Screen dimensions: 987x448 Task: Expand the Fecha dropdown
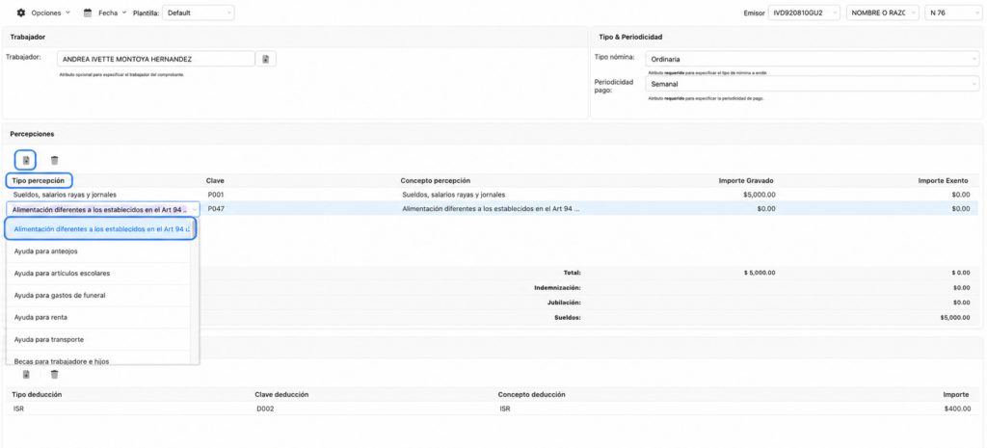click(123, 13)
